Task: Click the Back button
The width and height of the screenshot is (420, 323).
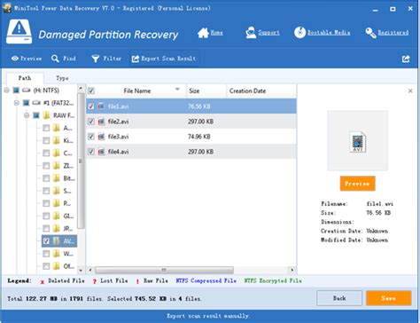Action: pyautogui.click(x=339, y=298)
